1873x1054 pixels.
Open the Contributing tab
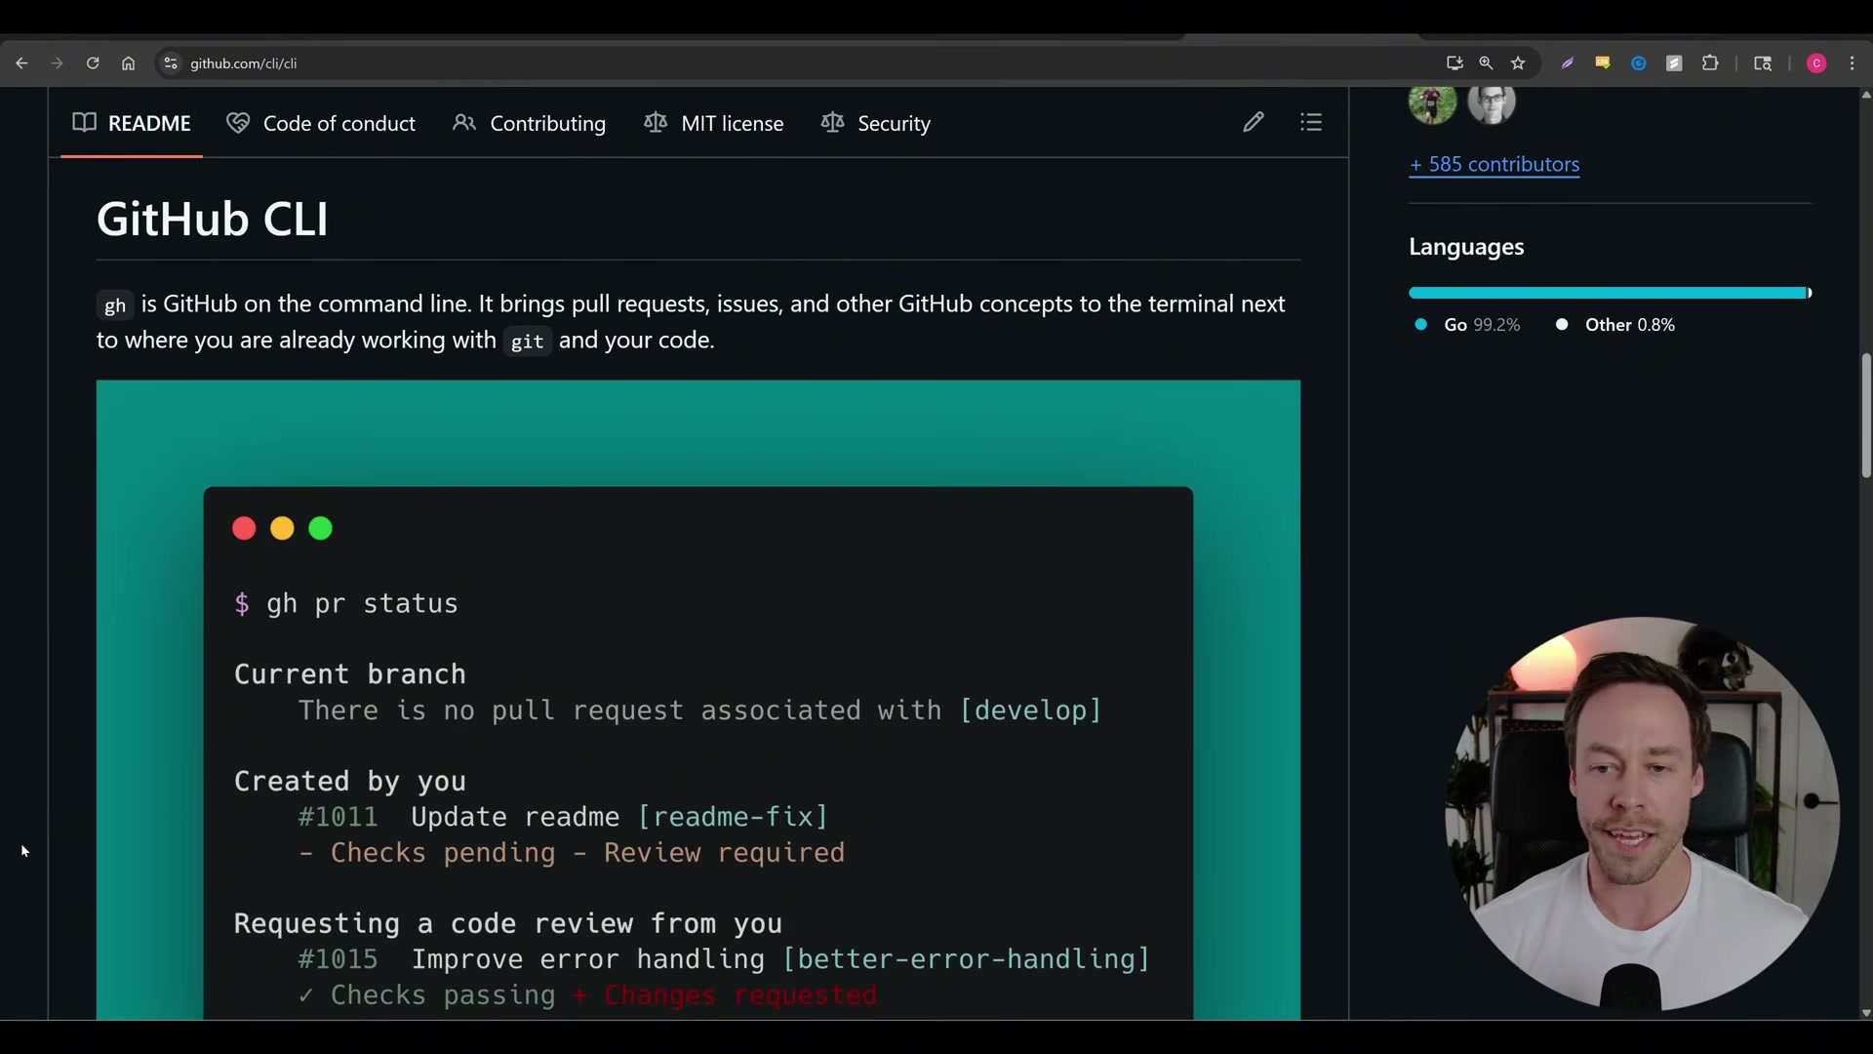tap(530, 124)
